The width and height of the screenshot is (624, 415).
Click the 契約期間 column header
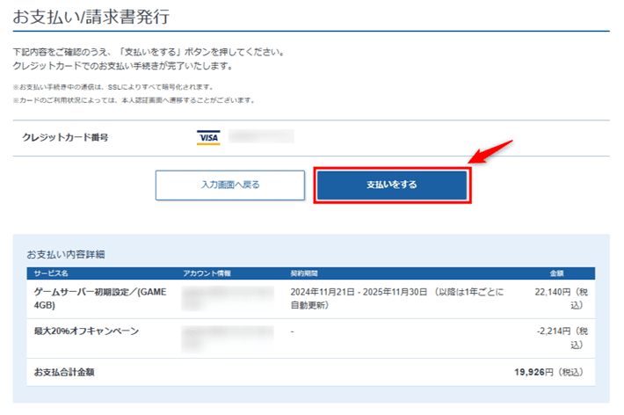[x=303, y=273]
